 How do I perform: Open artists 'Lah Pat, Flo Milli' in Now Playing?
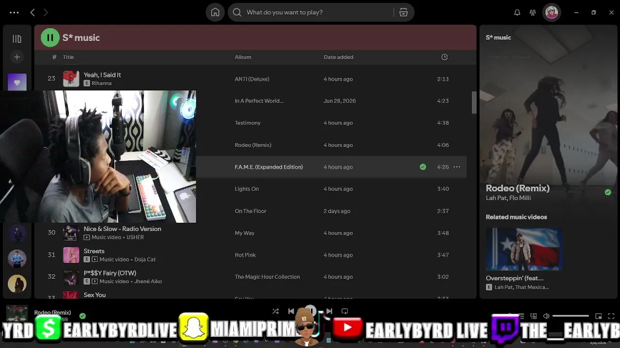[x=509, y=198]
